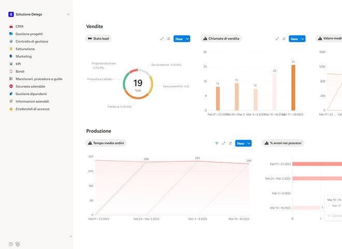Viewport: 342px width, 249px height.
Task: Open settings sliders for Stato lead widget
Action: pyautogui.click(x=168, y=39)
